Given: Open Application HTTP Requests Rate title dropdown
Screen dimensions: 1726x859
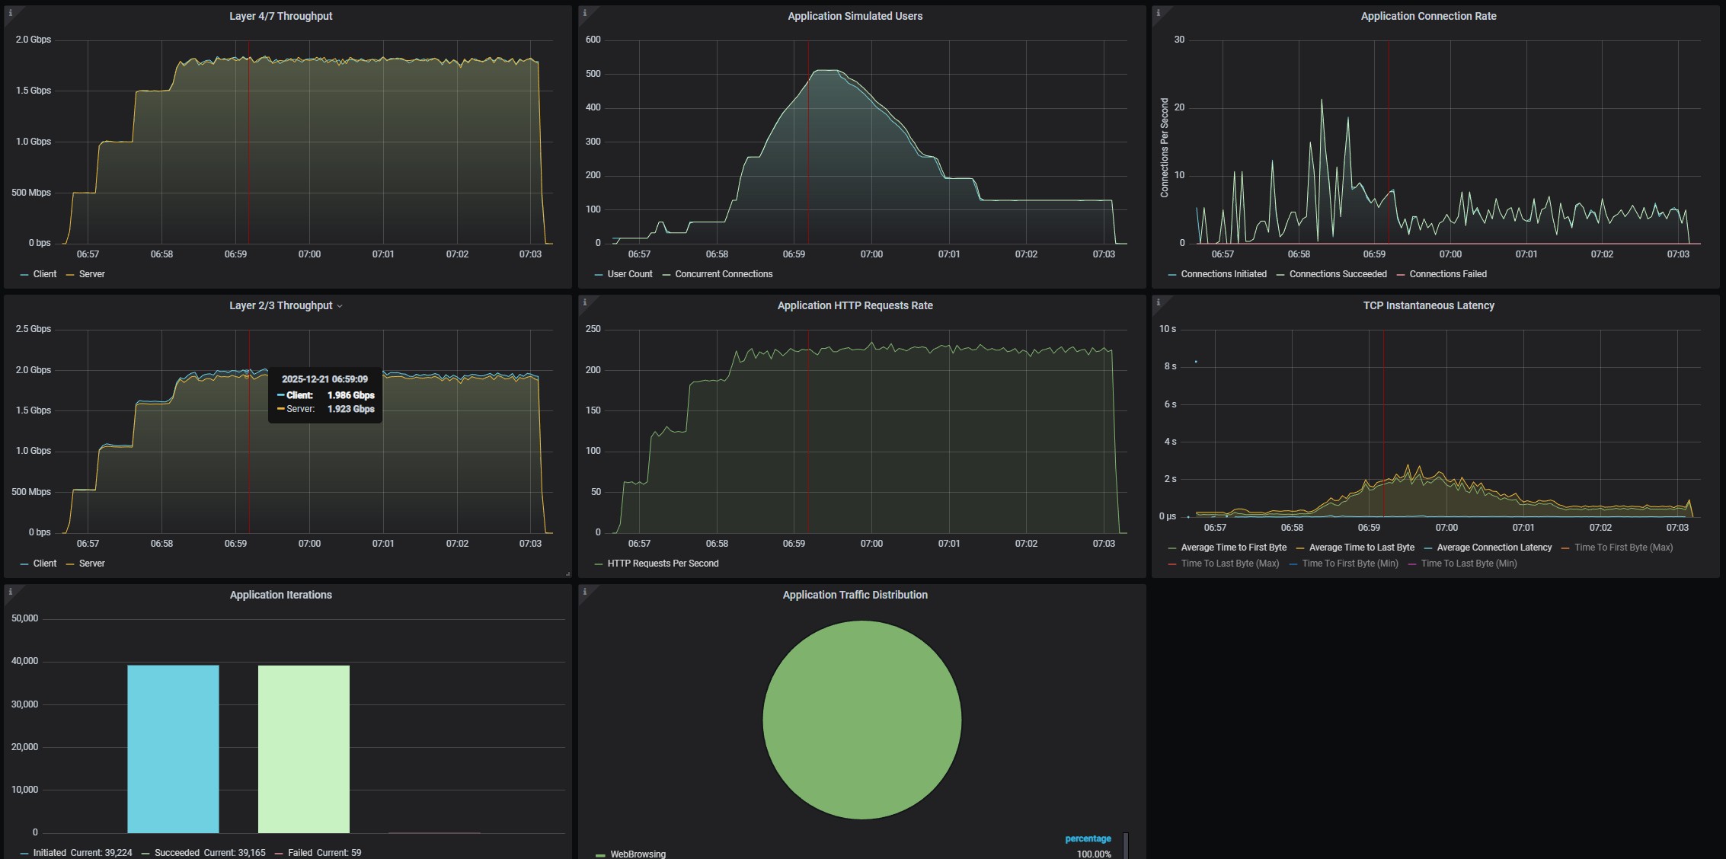Looking at the screenshot, I should 855,305.
